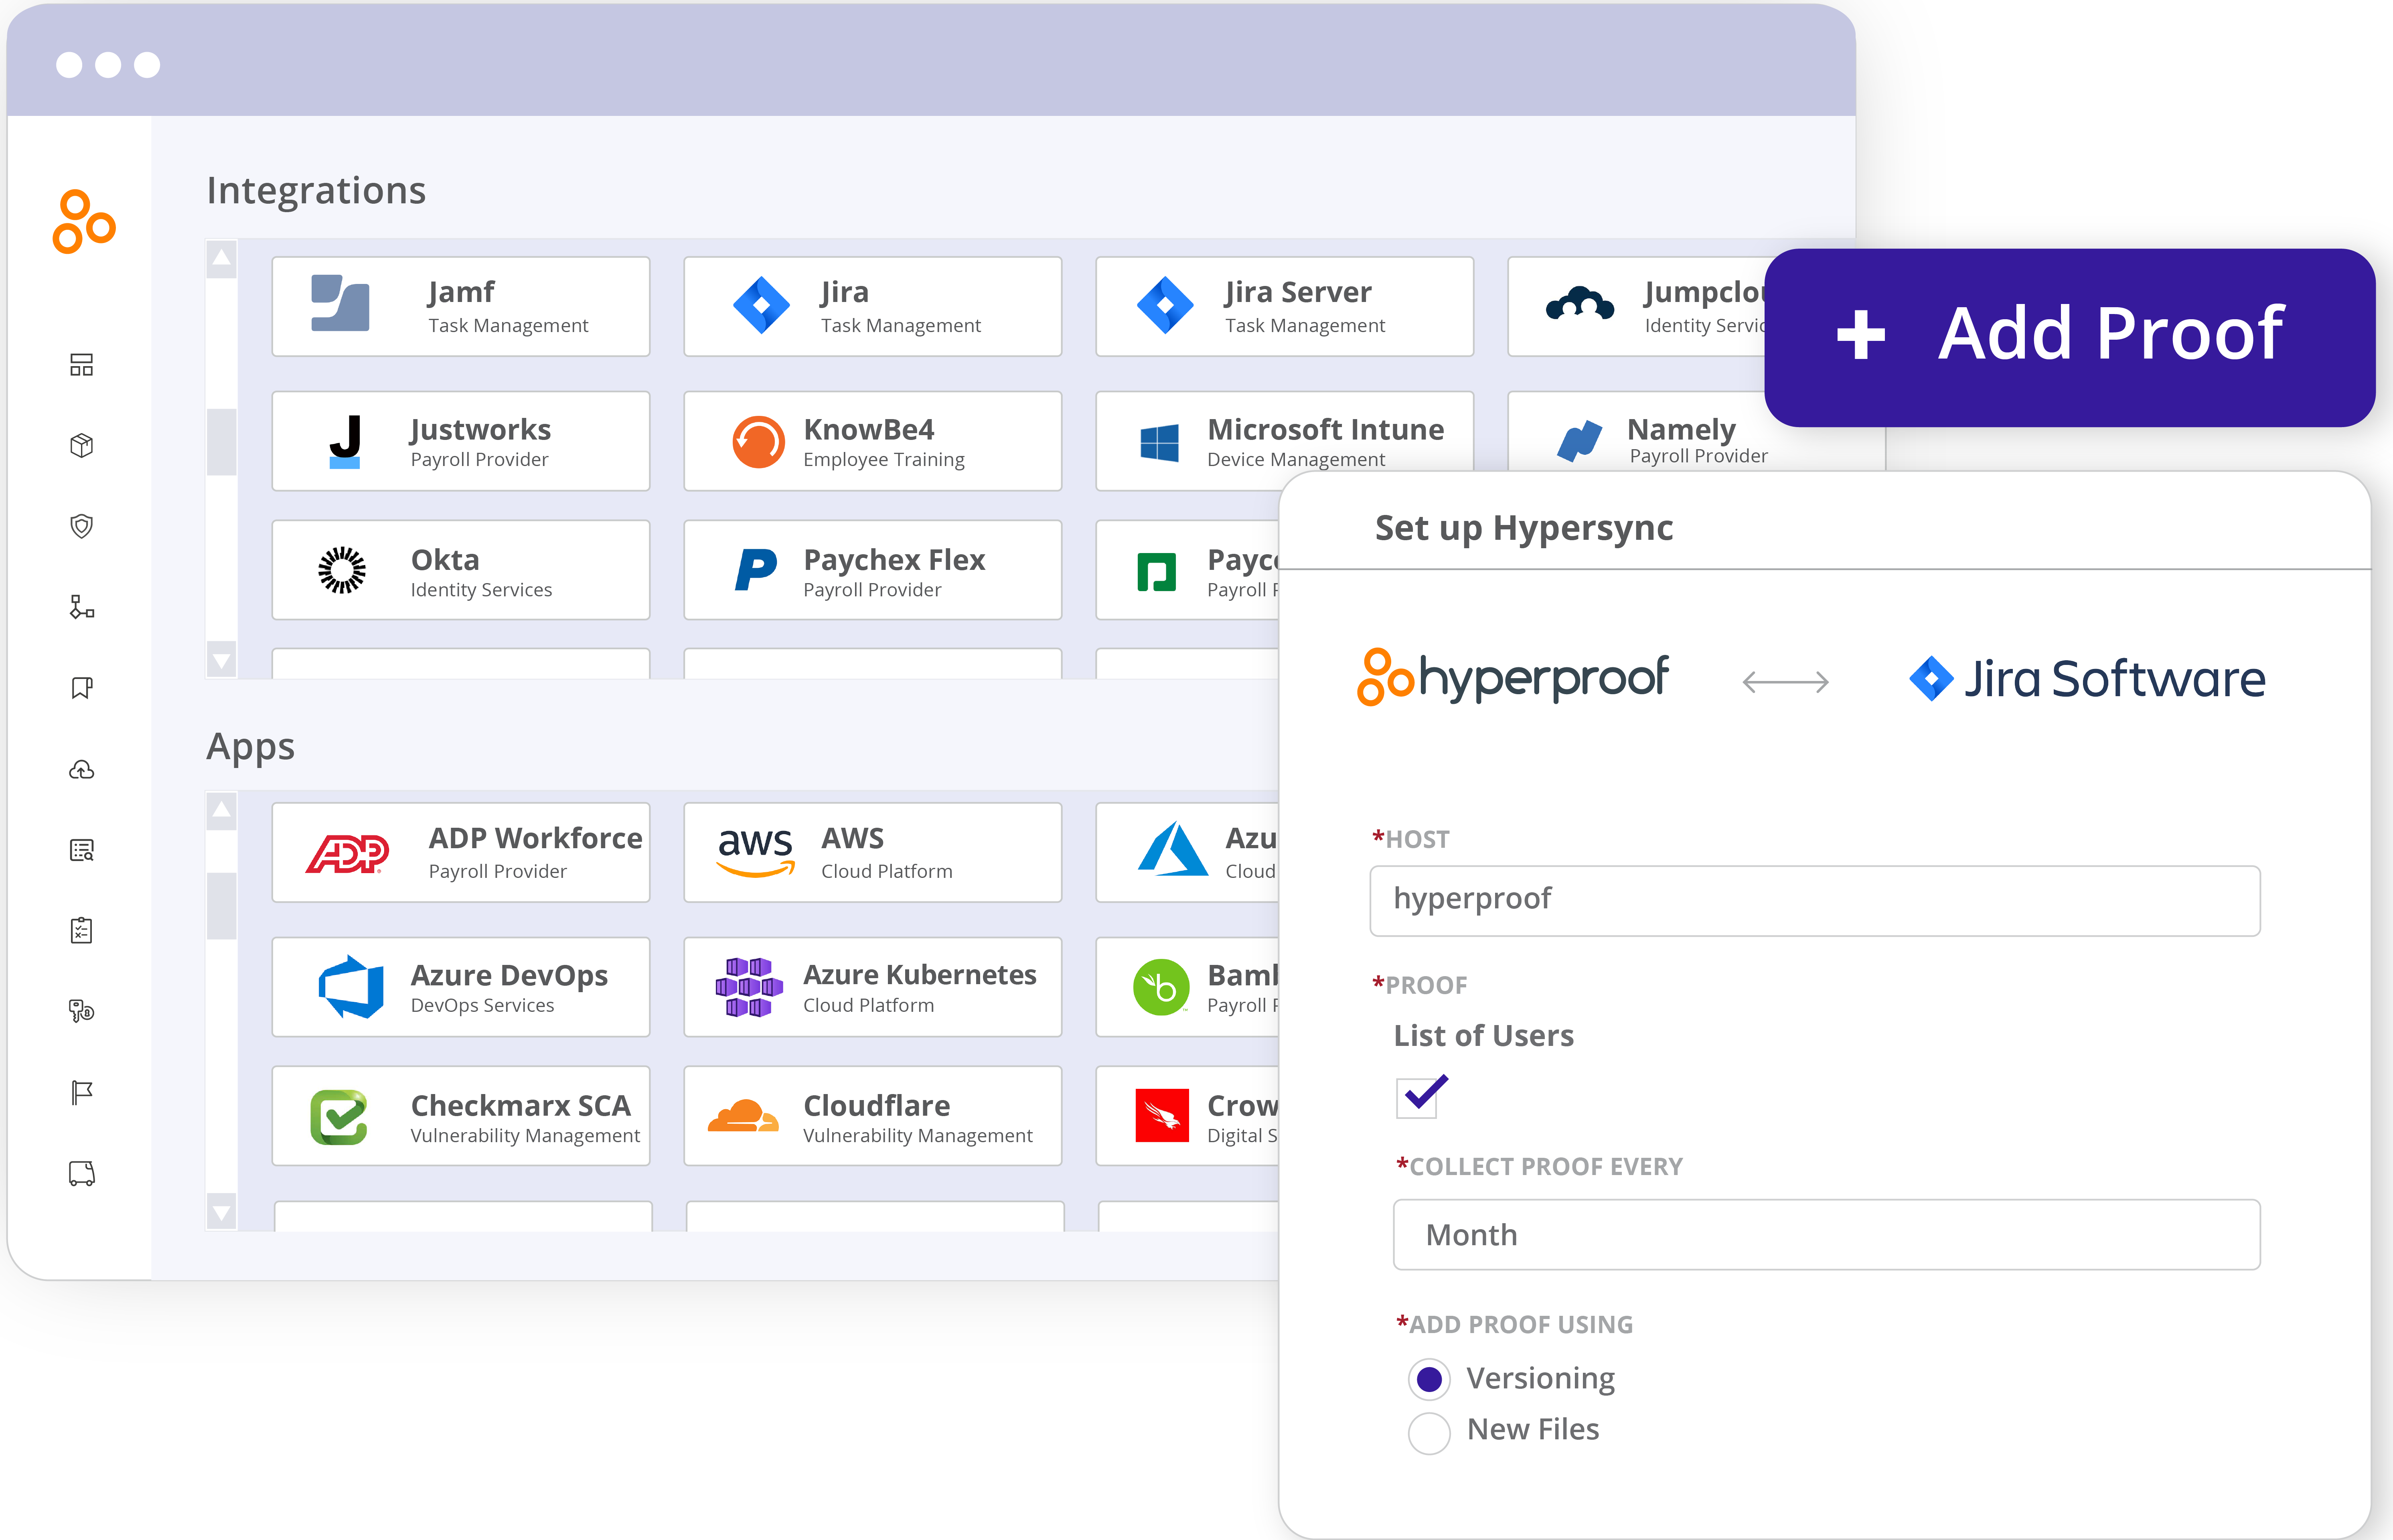Image resolution: width=2393 pixels, height=1540 pixels.
Task: Click the Justworks J logo
Action: tap(345, 441)
